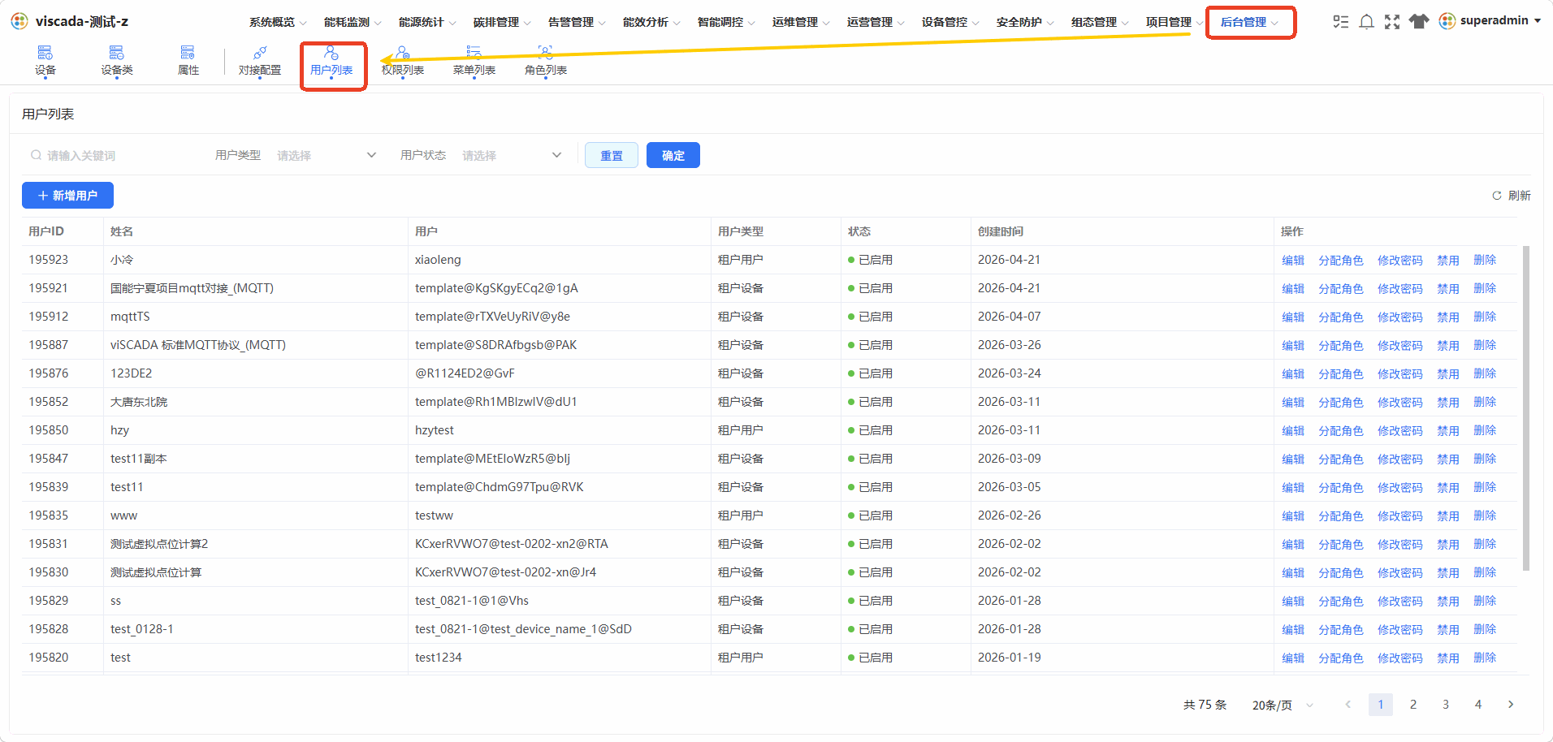Change password for user hzytest
The width and height of the screenshot is (1553, 742).
point(1400,430)
